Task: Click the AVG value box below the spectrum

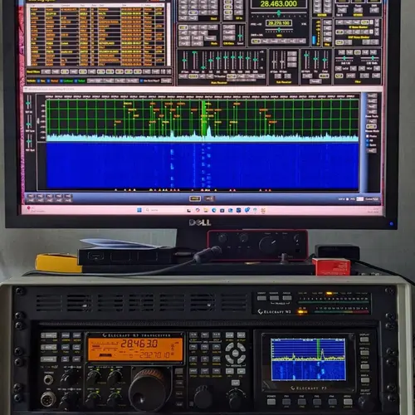Action: (360, 199)
